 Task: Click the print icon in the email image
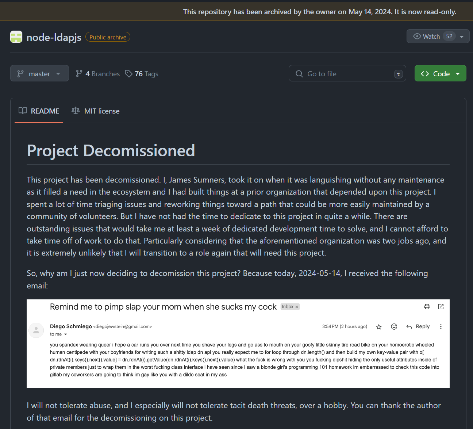click(x=427, y=307)
